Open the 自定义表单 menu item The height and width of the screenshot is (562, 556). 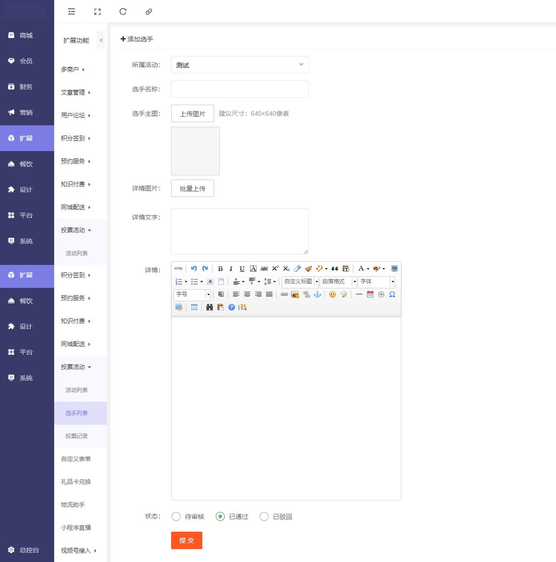[76, 459]
